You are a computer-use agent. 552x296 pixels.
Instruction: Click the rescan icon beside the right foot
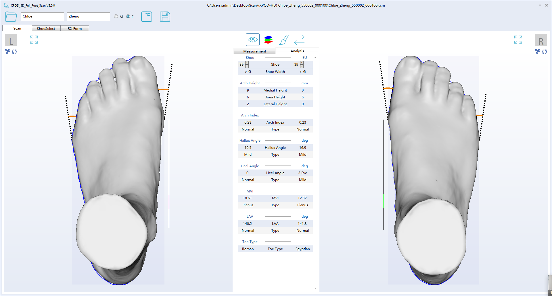tap(545, 52)
